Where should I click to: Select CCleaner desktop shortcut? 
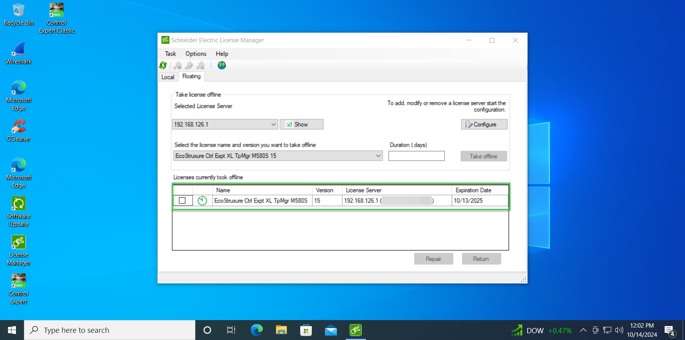coord(19,131)
